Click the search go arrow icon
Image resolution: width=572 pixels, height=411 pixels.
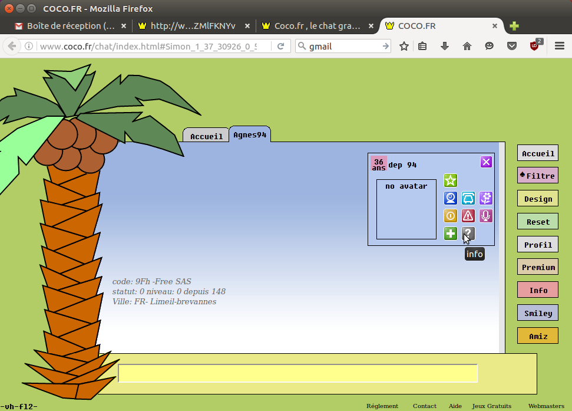point(386,47)
